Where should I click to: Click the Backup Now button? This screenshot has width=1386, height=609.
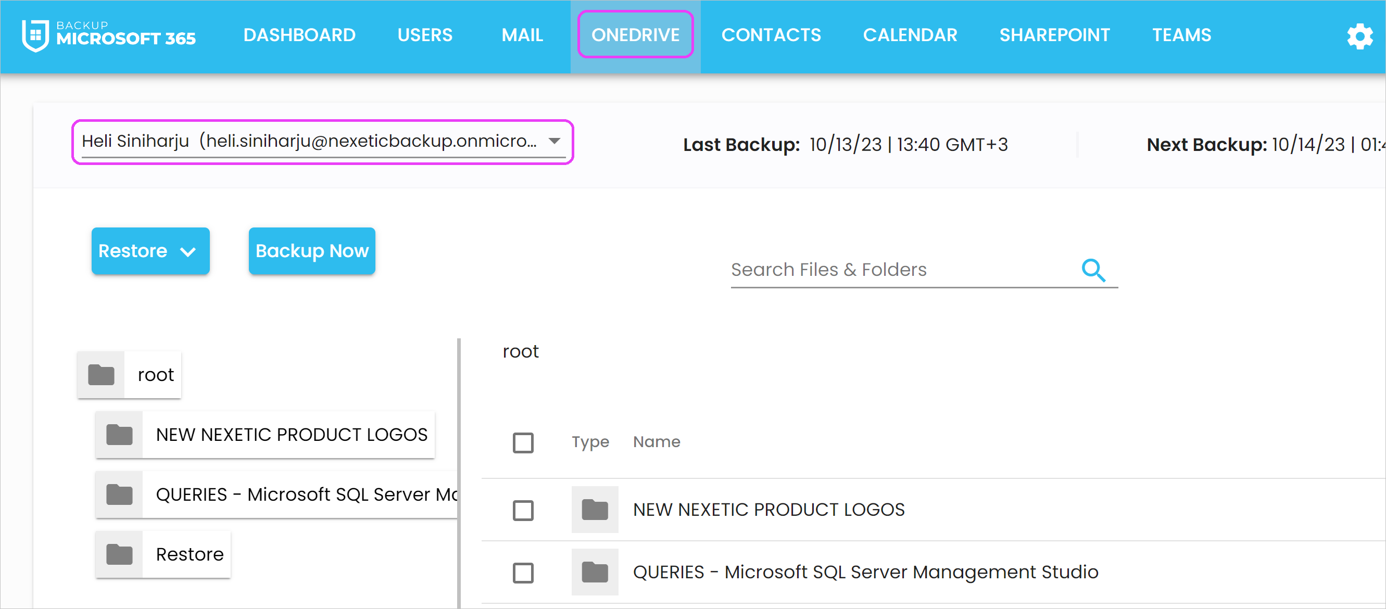click(x=311, y=251)
